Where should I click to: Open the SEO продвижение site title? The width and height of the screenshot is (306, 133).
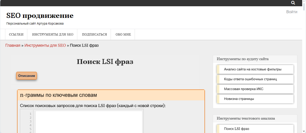pos(40,16)
